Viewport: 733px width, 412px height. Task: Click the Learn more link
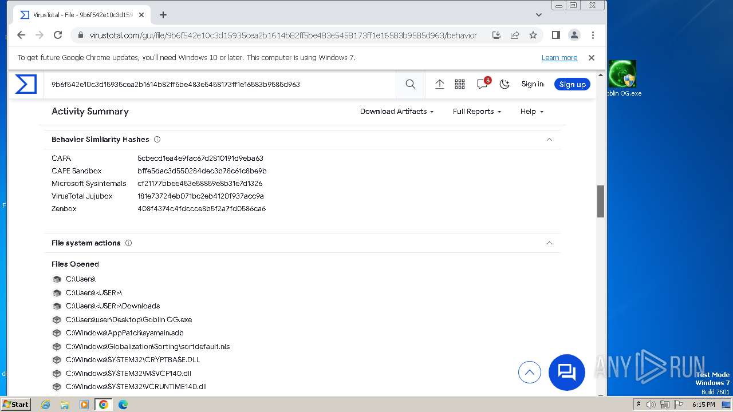pos(559,58)
